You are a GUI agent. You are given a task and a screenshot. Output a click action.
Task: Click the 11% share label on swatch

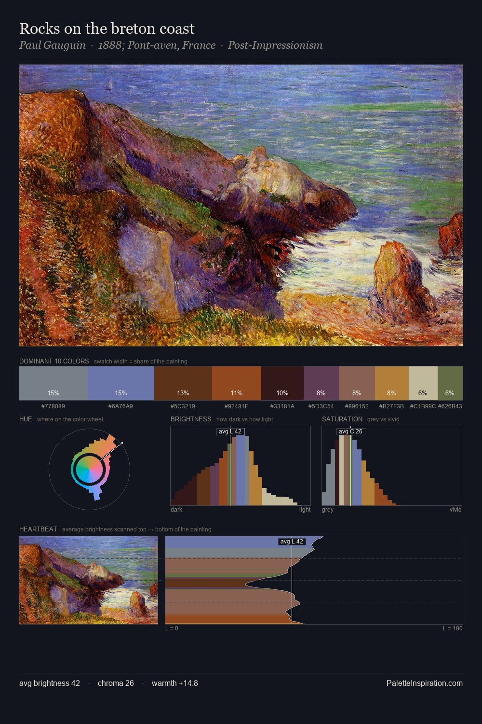(x=237, y=393)
